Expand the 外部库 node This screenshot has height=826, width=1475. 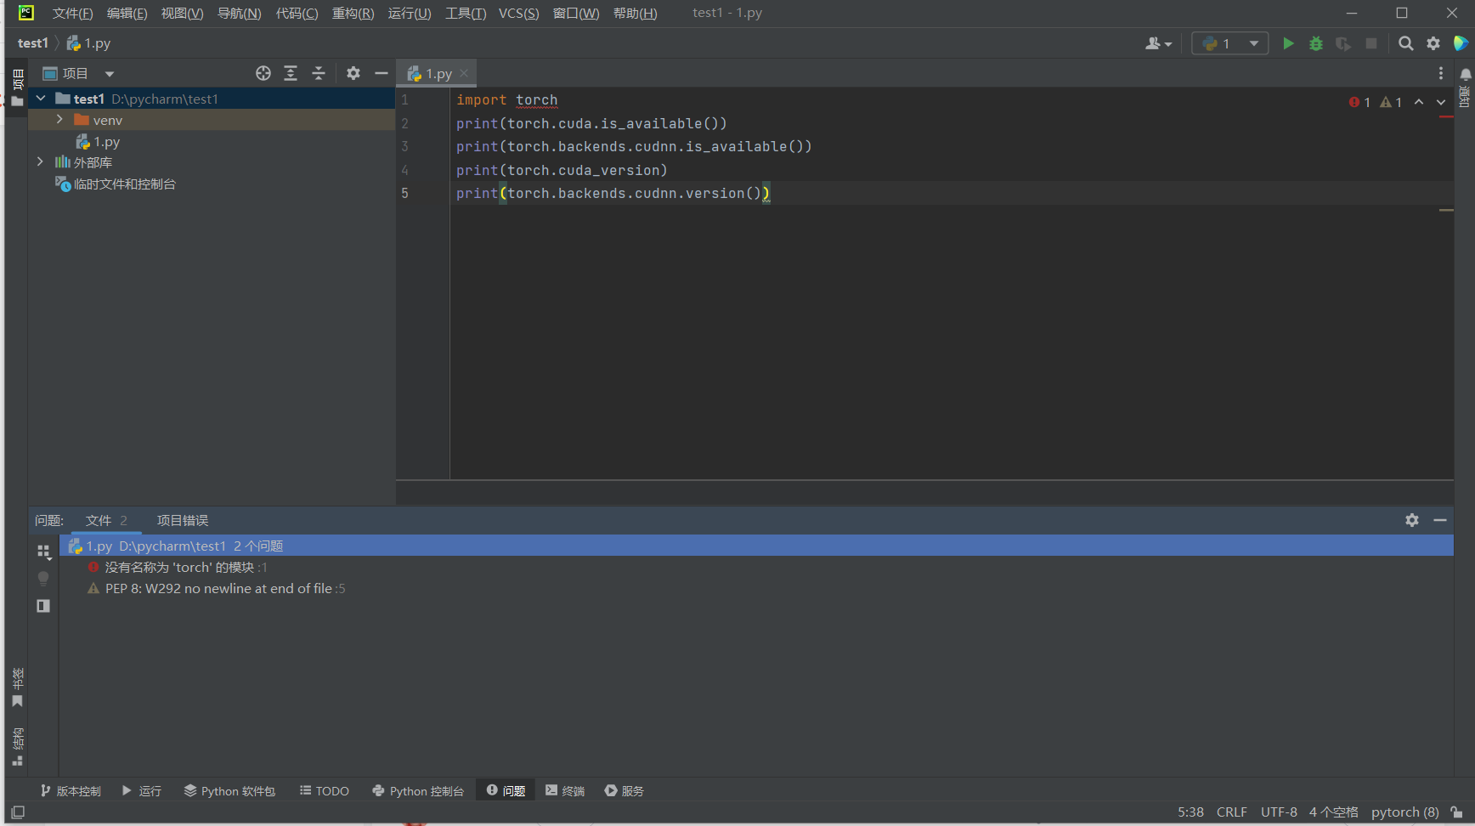(40, 161)
